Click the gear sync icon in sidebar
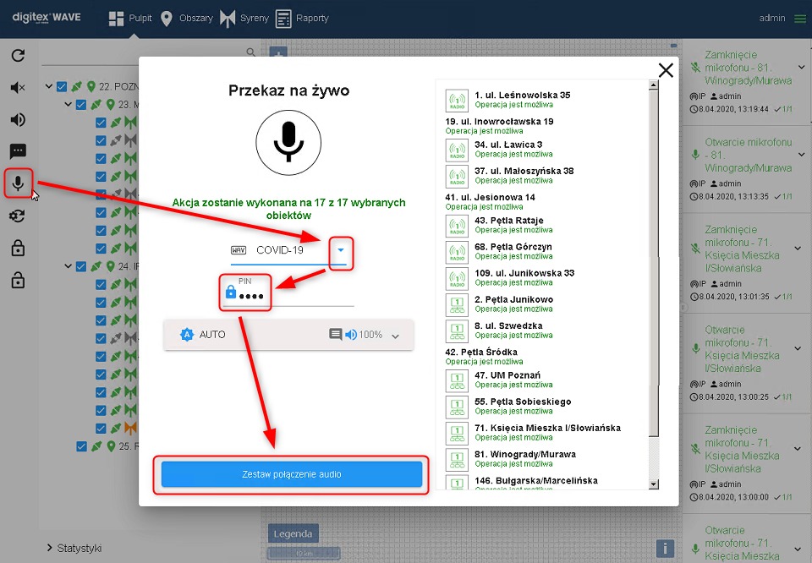 pos(18,216)
